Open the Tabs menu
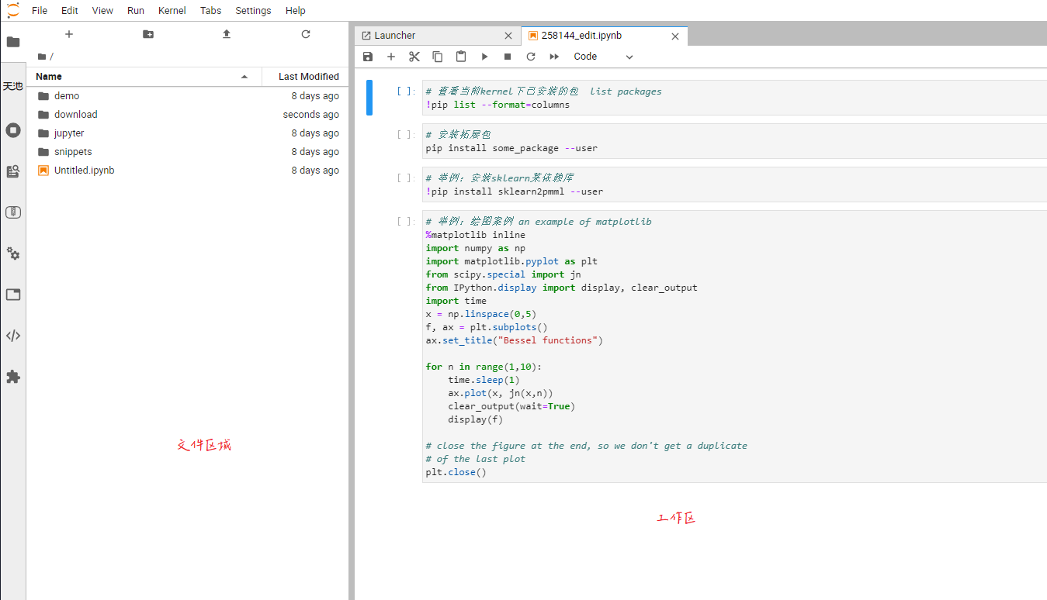This screenshot has width=1047, height=600. [x=210, y=11]
